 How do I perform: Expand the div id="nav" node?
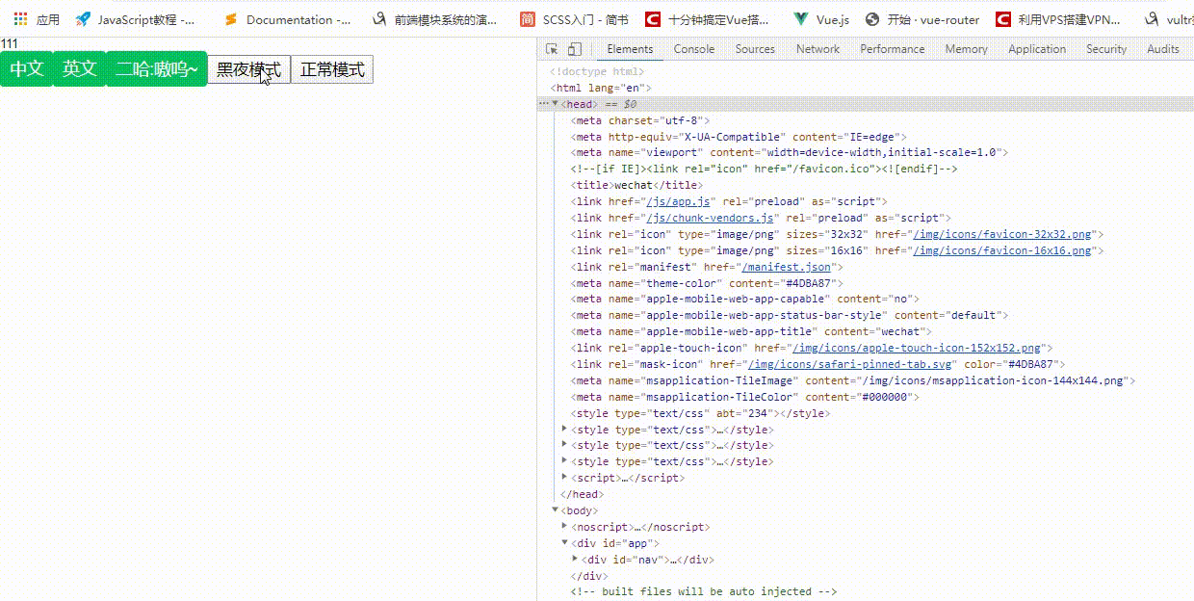(575, 559)
